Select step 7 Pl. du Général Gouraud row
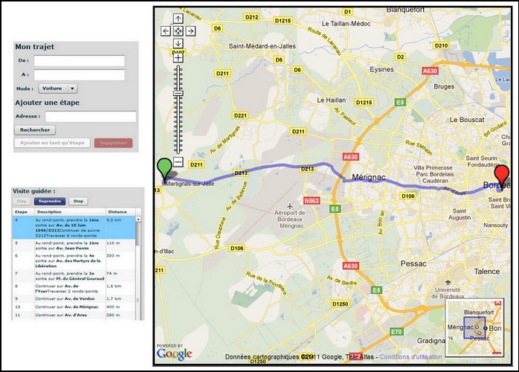Viewport: 519px width, 372px height. coord(74,276)
